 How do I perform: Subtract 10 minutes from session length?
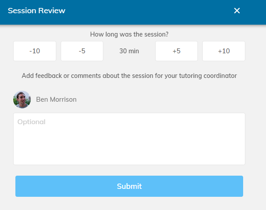(x=35, y=51)
